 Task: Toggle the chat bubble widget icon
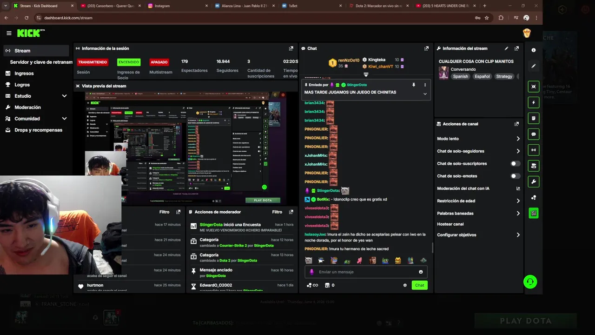[534, 134]
